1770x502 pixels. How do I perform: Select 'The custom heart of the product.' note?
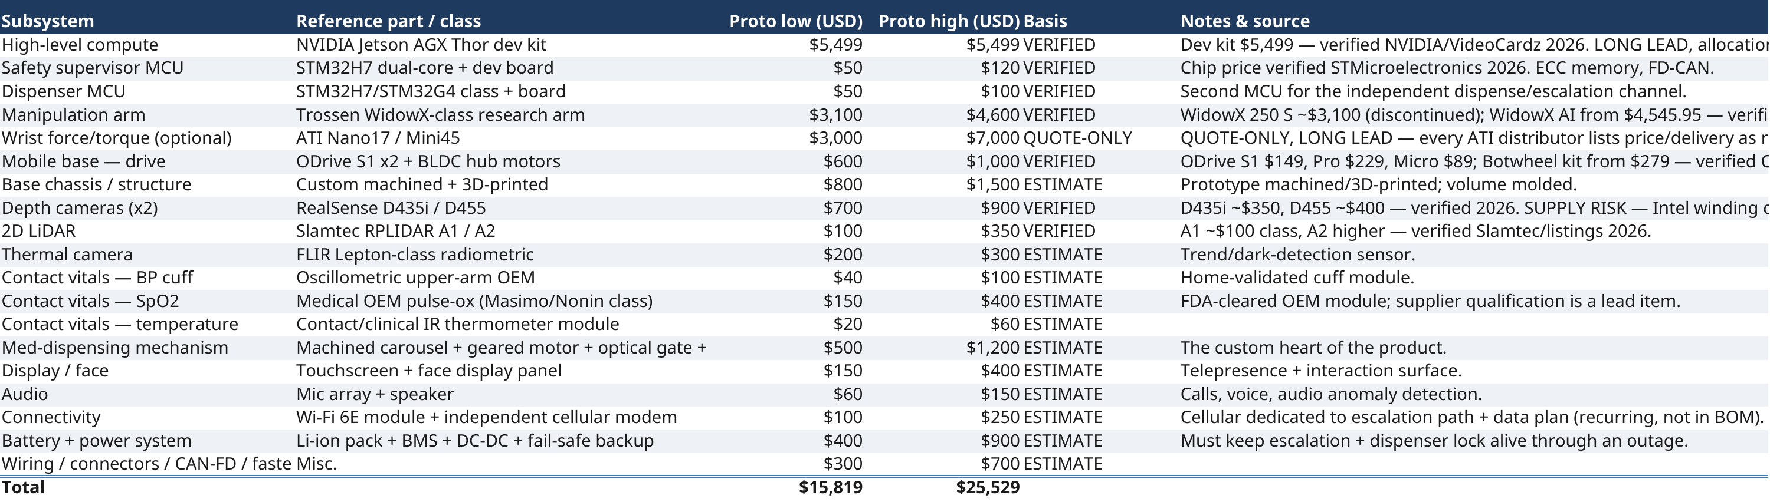1313,348
